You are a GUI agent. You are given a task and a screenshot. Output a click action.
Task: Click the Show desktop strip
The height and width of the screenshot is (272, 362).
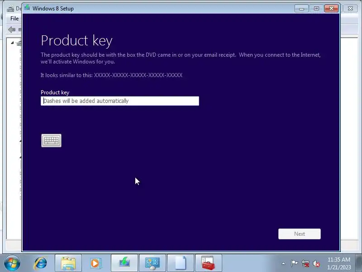359,263
